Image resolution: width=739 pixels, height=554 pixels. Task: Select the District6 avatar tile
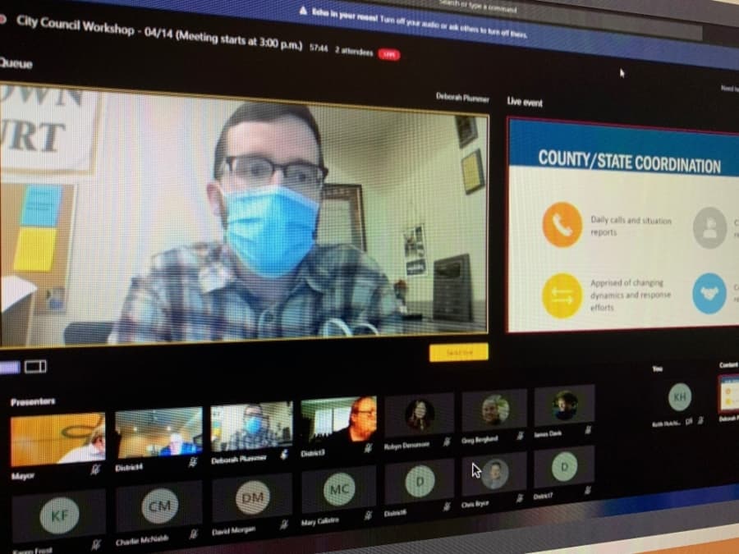[x=420, y=482]
